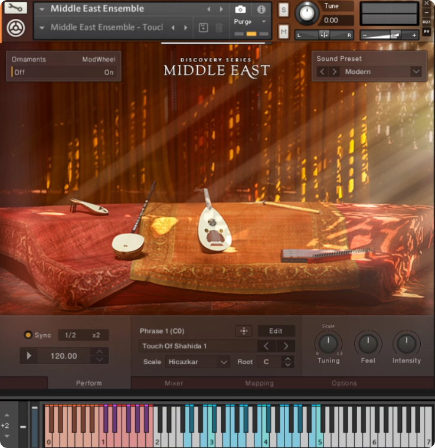Select previous Sound Preset arrow

[322, 71]
